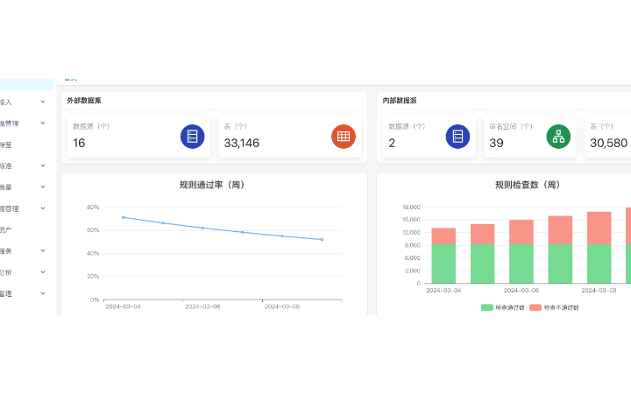The image size is (631, 394).
Task: Click the external 表 count 33,146
Action: click(241, 143)
